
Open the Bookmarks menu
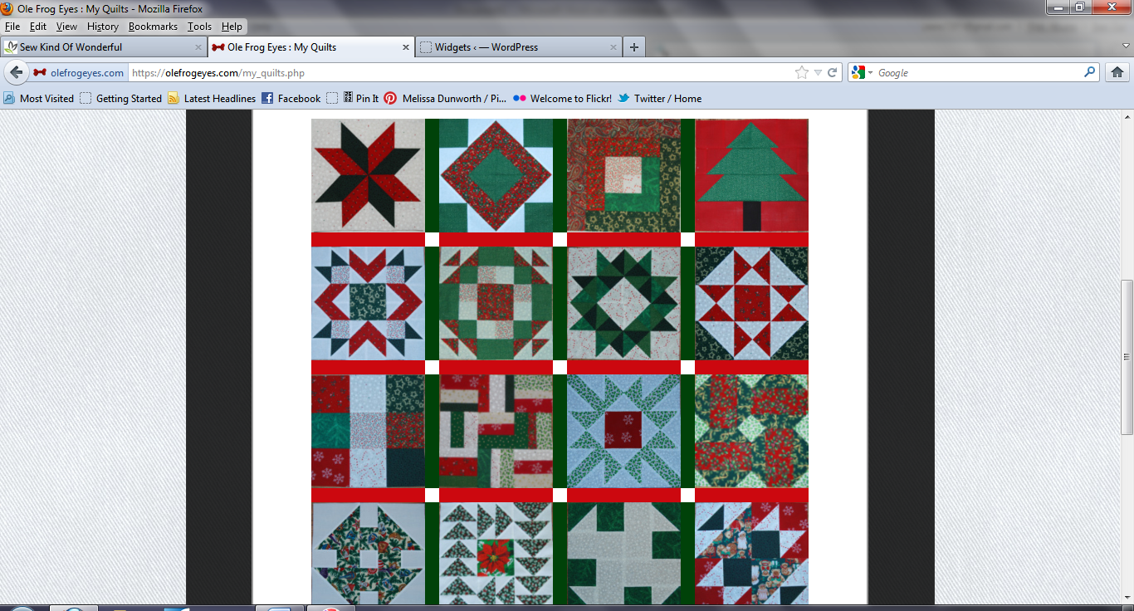click(x=153, y=26)
